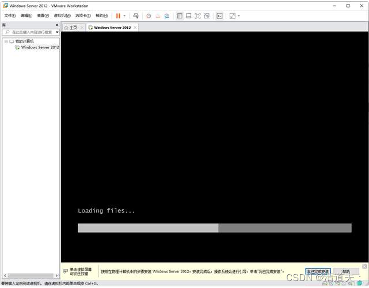The width and height of the screenshot is (369, 288).
Task: Open the snapshot manager
Action: click(x=167, y=16)
